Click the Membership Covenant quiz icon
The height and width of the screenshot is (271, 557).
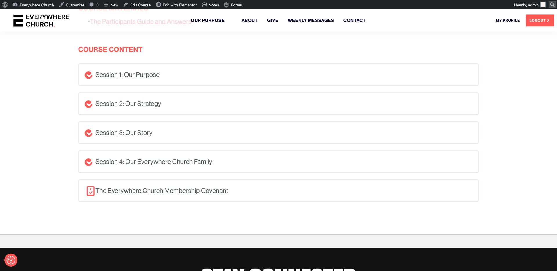pyautogui.click(x=91, y=191)
